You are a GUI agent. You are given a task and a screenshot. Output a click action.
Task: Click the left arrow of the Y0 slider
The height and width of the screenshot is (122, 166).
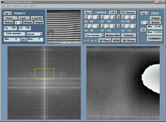[86, 26]
